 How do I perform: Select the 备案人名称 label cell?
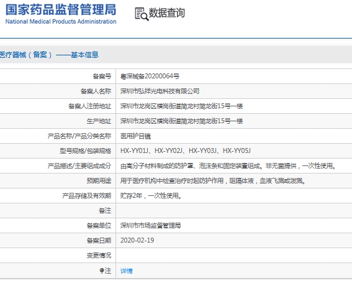coord(96,91)
